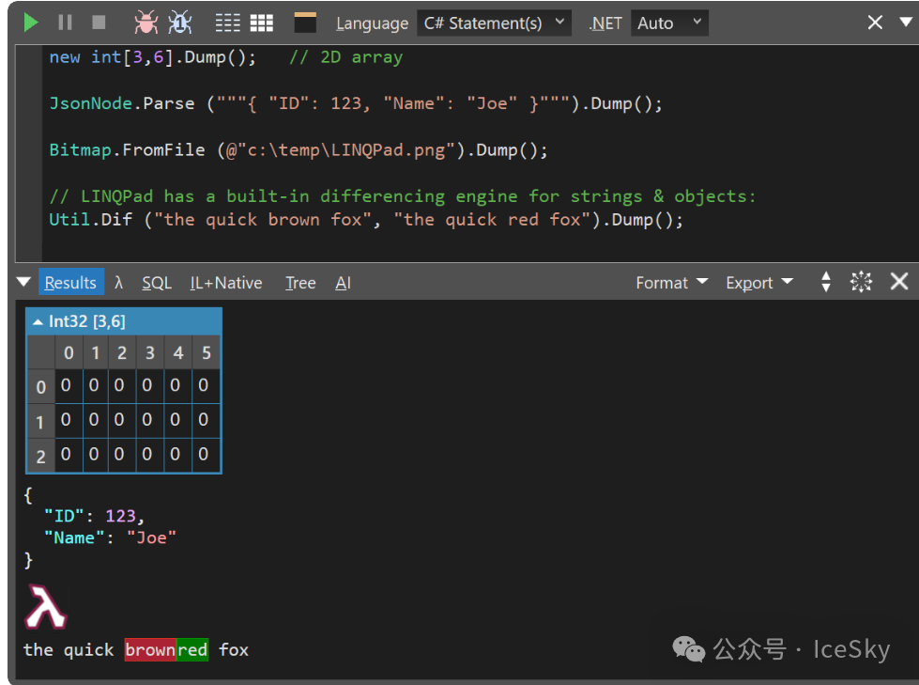919x685 pixels.
Task: Toggle the results panel layout icon
Action: click(x=305, y=23)
